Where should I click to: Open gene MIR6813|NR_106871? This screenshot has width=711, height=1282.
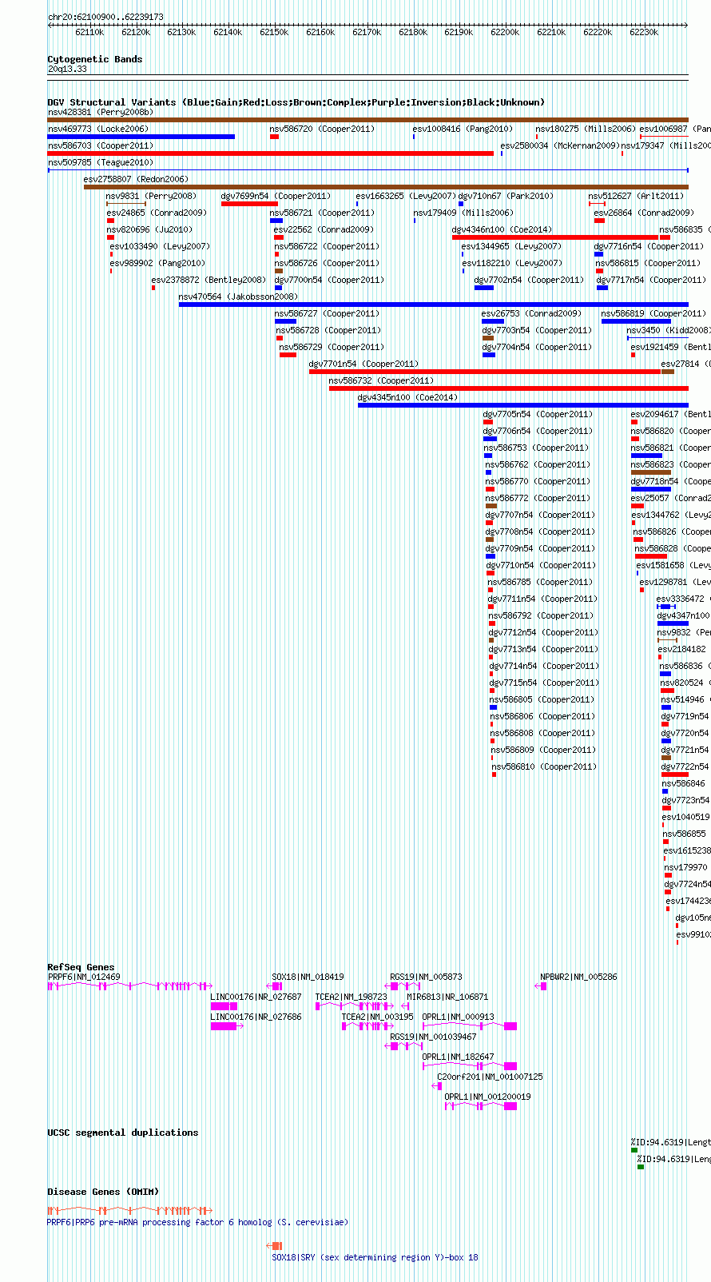(447, 997)
